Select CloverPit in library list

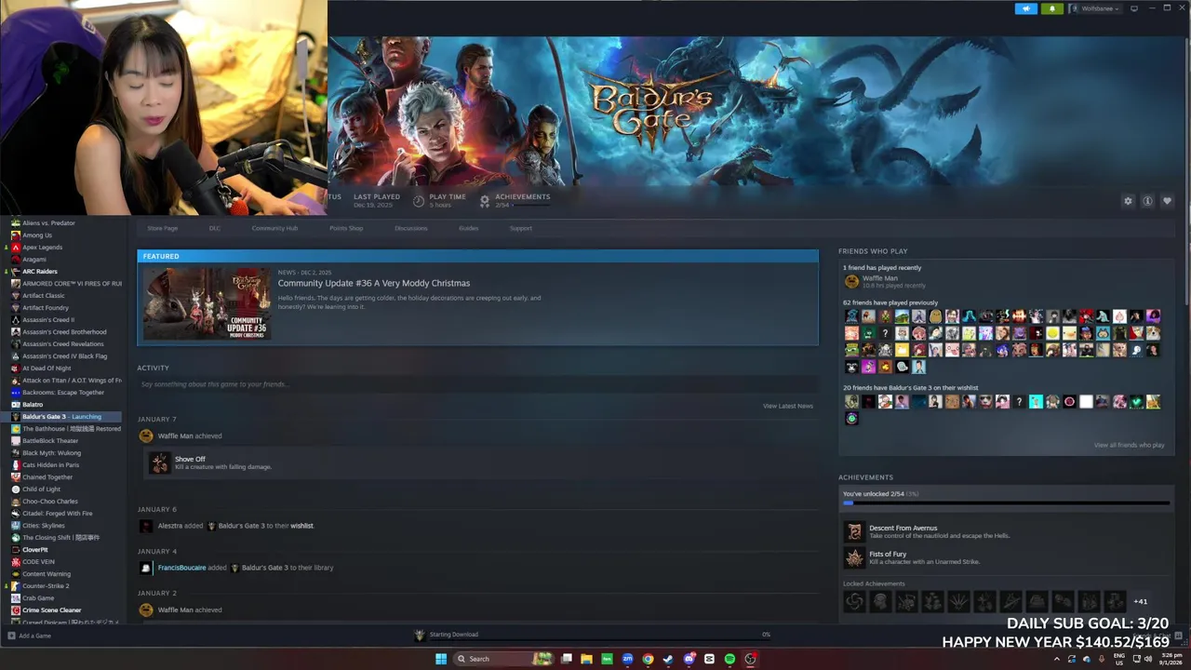[34, 550]
